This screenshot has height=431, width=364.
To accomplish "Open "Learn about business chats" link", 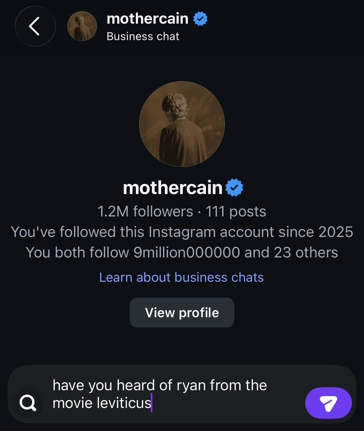I will 181,277.
